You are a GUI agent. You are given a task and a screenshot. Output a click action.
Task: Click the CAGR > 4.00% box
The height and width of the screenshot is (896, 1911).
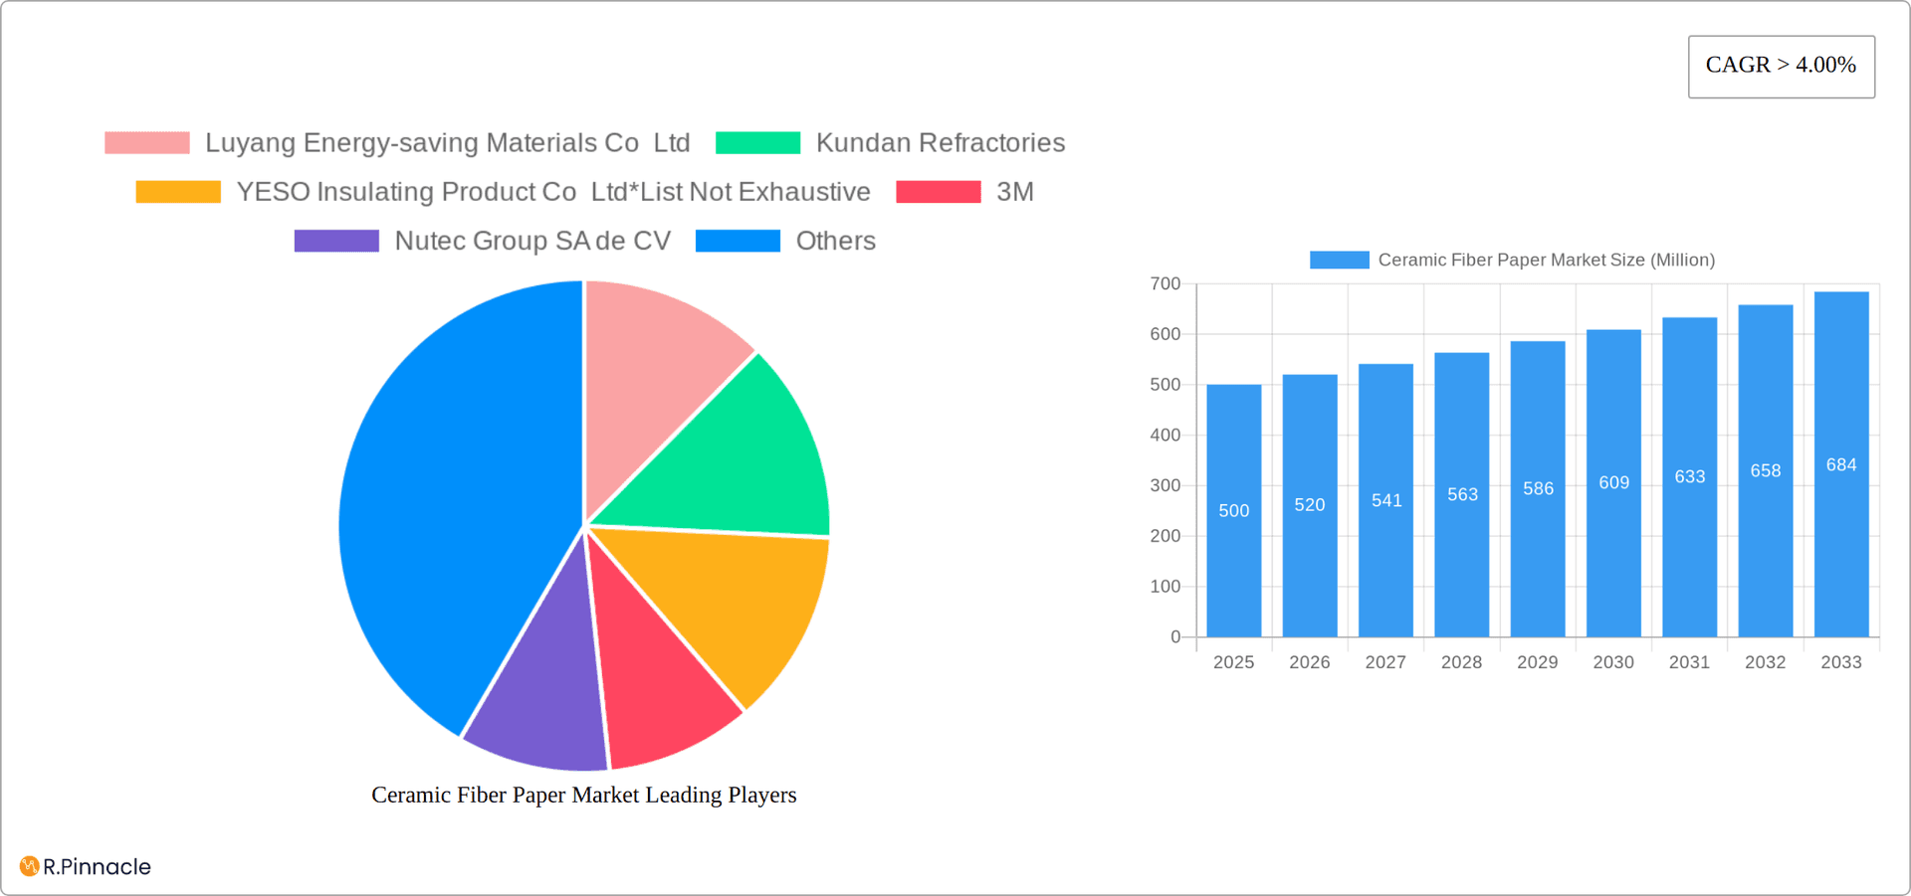[1781, 65]
